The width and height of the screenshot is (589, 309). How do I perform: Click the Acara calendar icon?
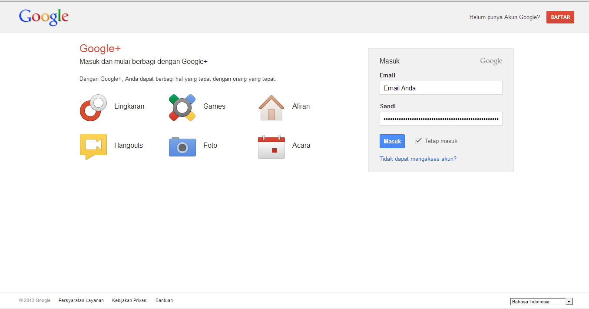click(271, 146)
